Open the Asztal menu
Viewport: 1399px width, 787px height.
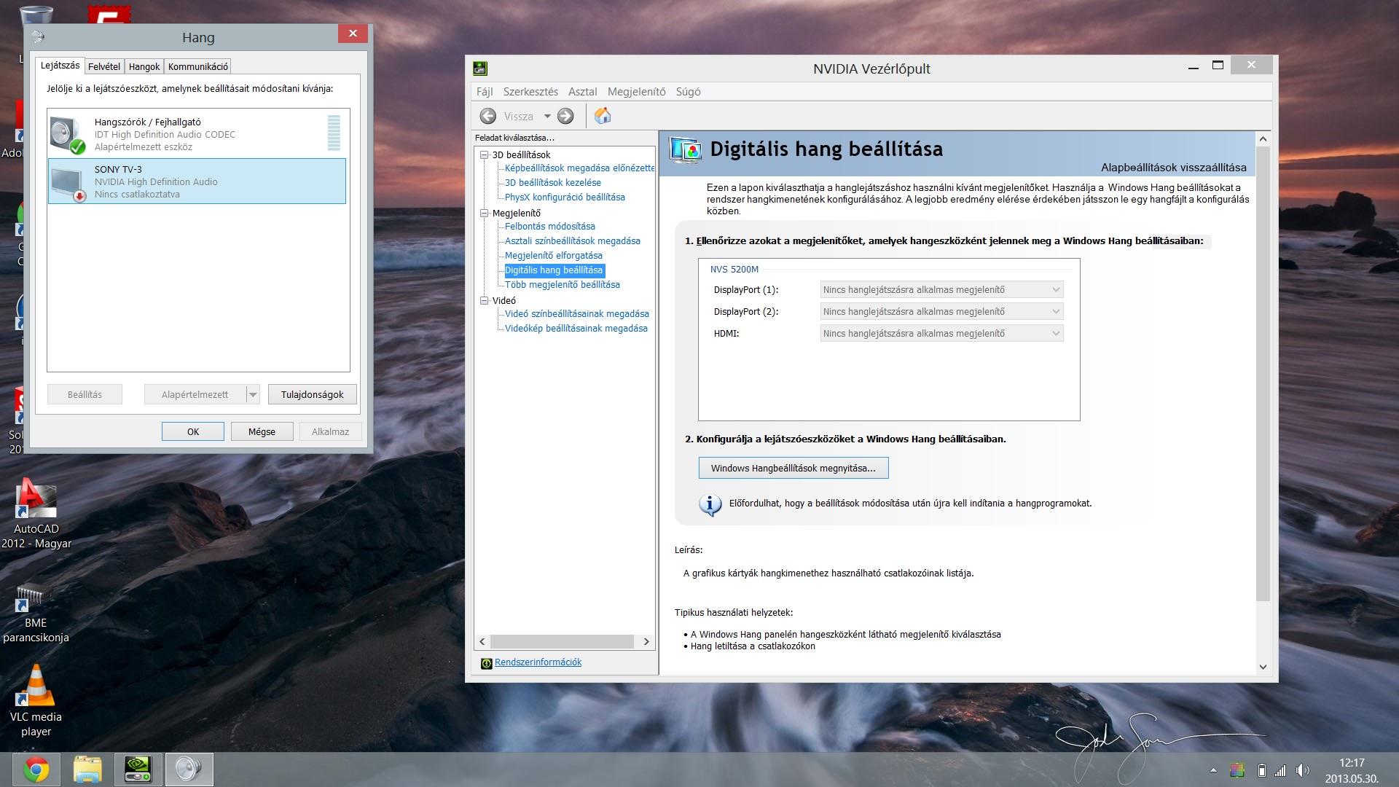582,92
